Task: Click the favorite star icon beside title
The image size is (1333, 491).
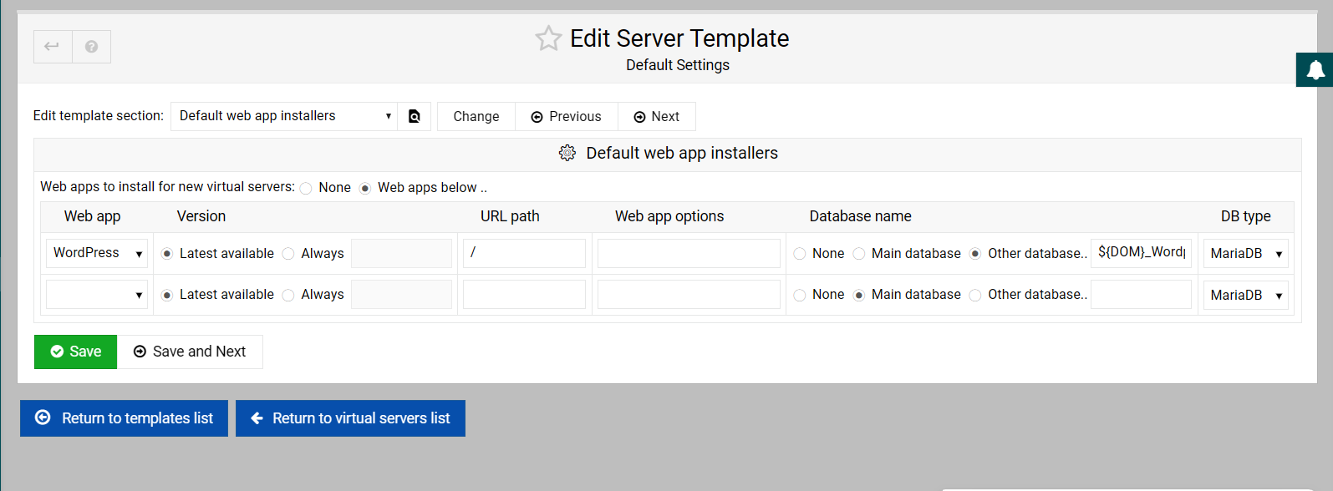Action: click(548, 38)
